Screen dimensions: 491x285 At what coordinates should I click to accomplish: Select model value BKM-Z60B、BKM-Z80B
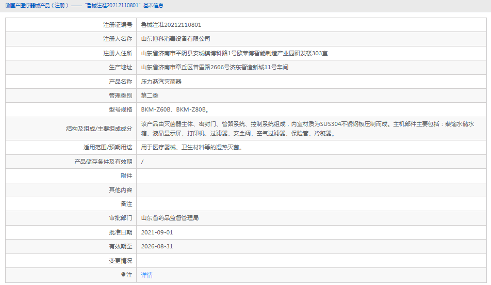click(175, 109)
